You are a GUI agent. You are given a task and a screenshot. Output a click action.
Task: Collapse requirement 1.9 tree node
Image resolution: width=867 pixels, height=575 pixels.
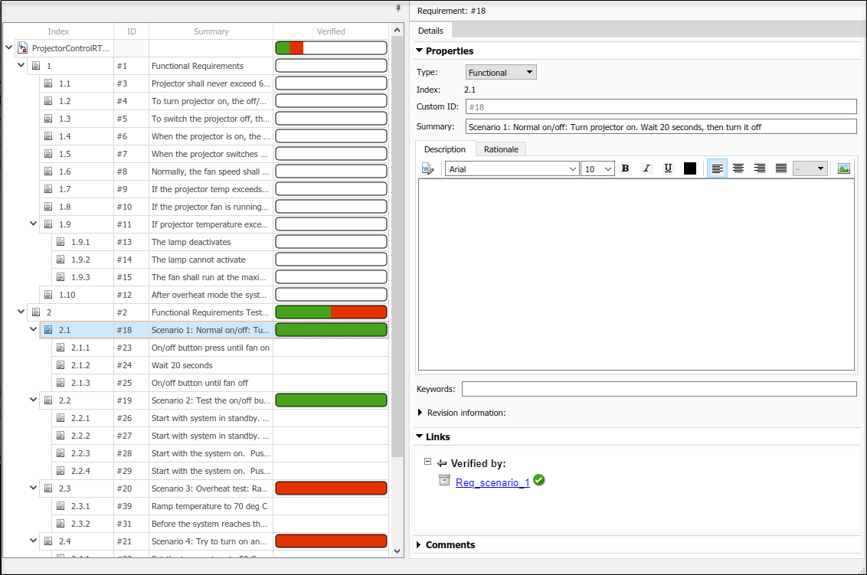[33, 224]
